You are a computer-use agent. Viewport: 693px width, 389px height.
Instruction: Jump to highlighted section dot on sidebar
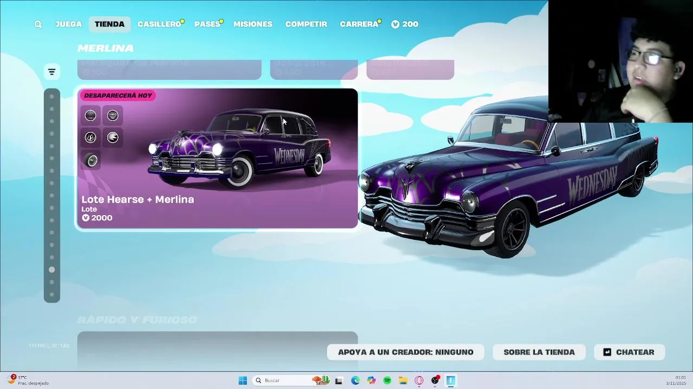[52, 270]
